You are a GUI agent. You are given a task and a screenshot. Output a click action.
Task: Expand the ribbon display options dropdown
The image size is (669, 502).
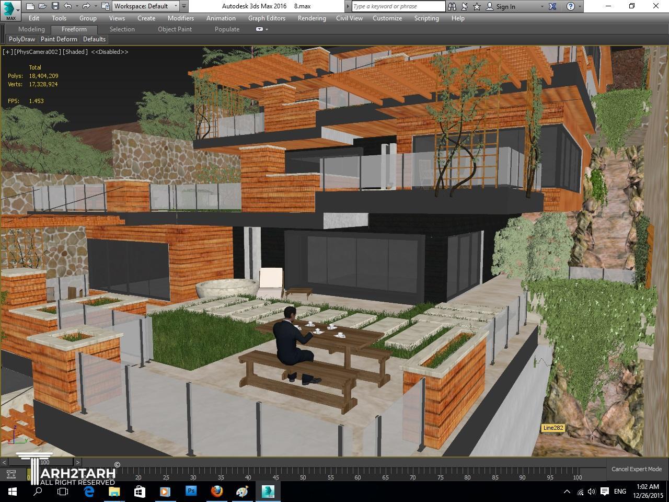point(261,29)
